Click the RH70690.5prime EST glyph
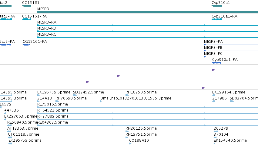The height and width of the screenshot is (145, 258). click(57, 101)
